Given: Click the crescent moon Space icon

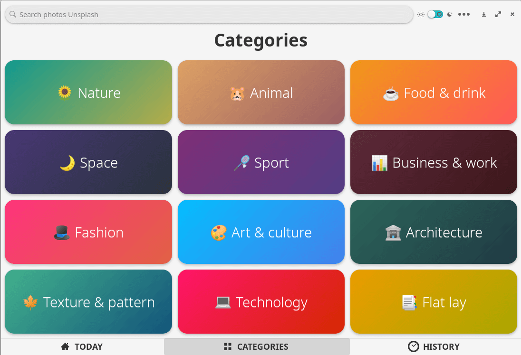Looking at the screenshot, I should 67,163.
